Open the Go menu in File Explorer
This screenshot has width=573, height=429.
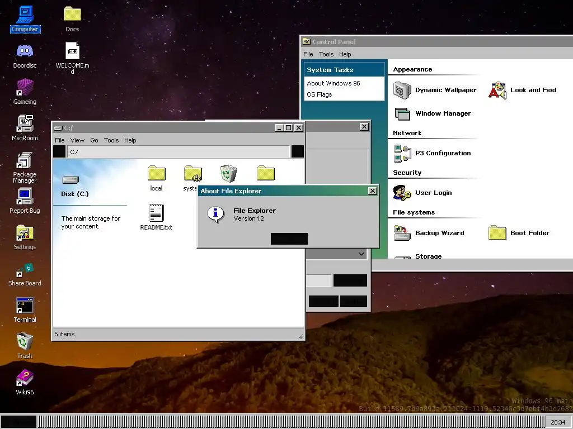click(94, 140)
